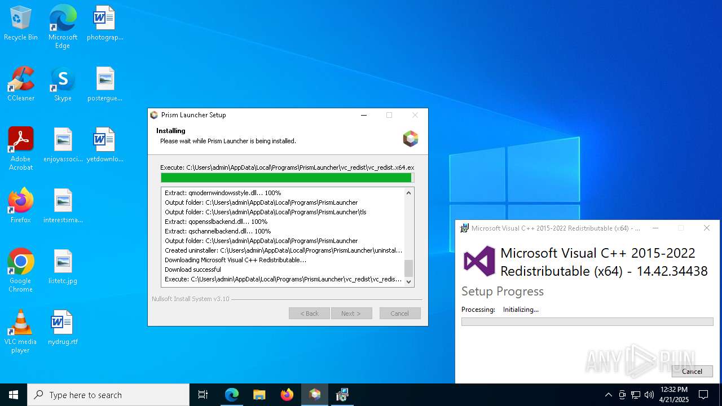The image size is (722, 406).
Task: Close the Visual C++ Redistributable window
Action: [x=707, y=228]
